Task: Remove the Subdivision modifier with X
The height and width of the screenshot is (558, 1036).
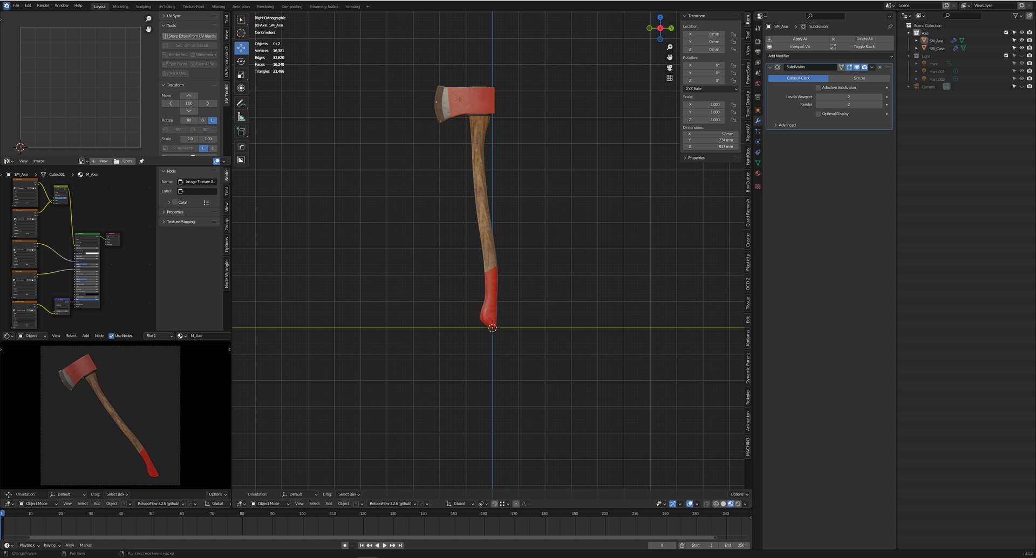Action: [x=880, y=67]
